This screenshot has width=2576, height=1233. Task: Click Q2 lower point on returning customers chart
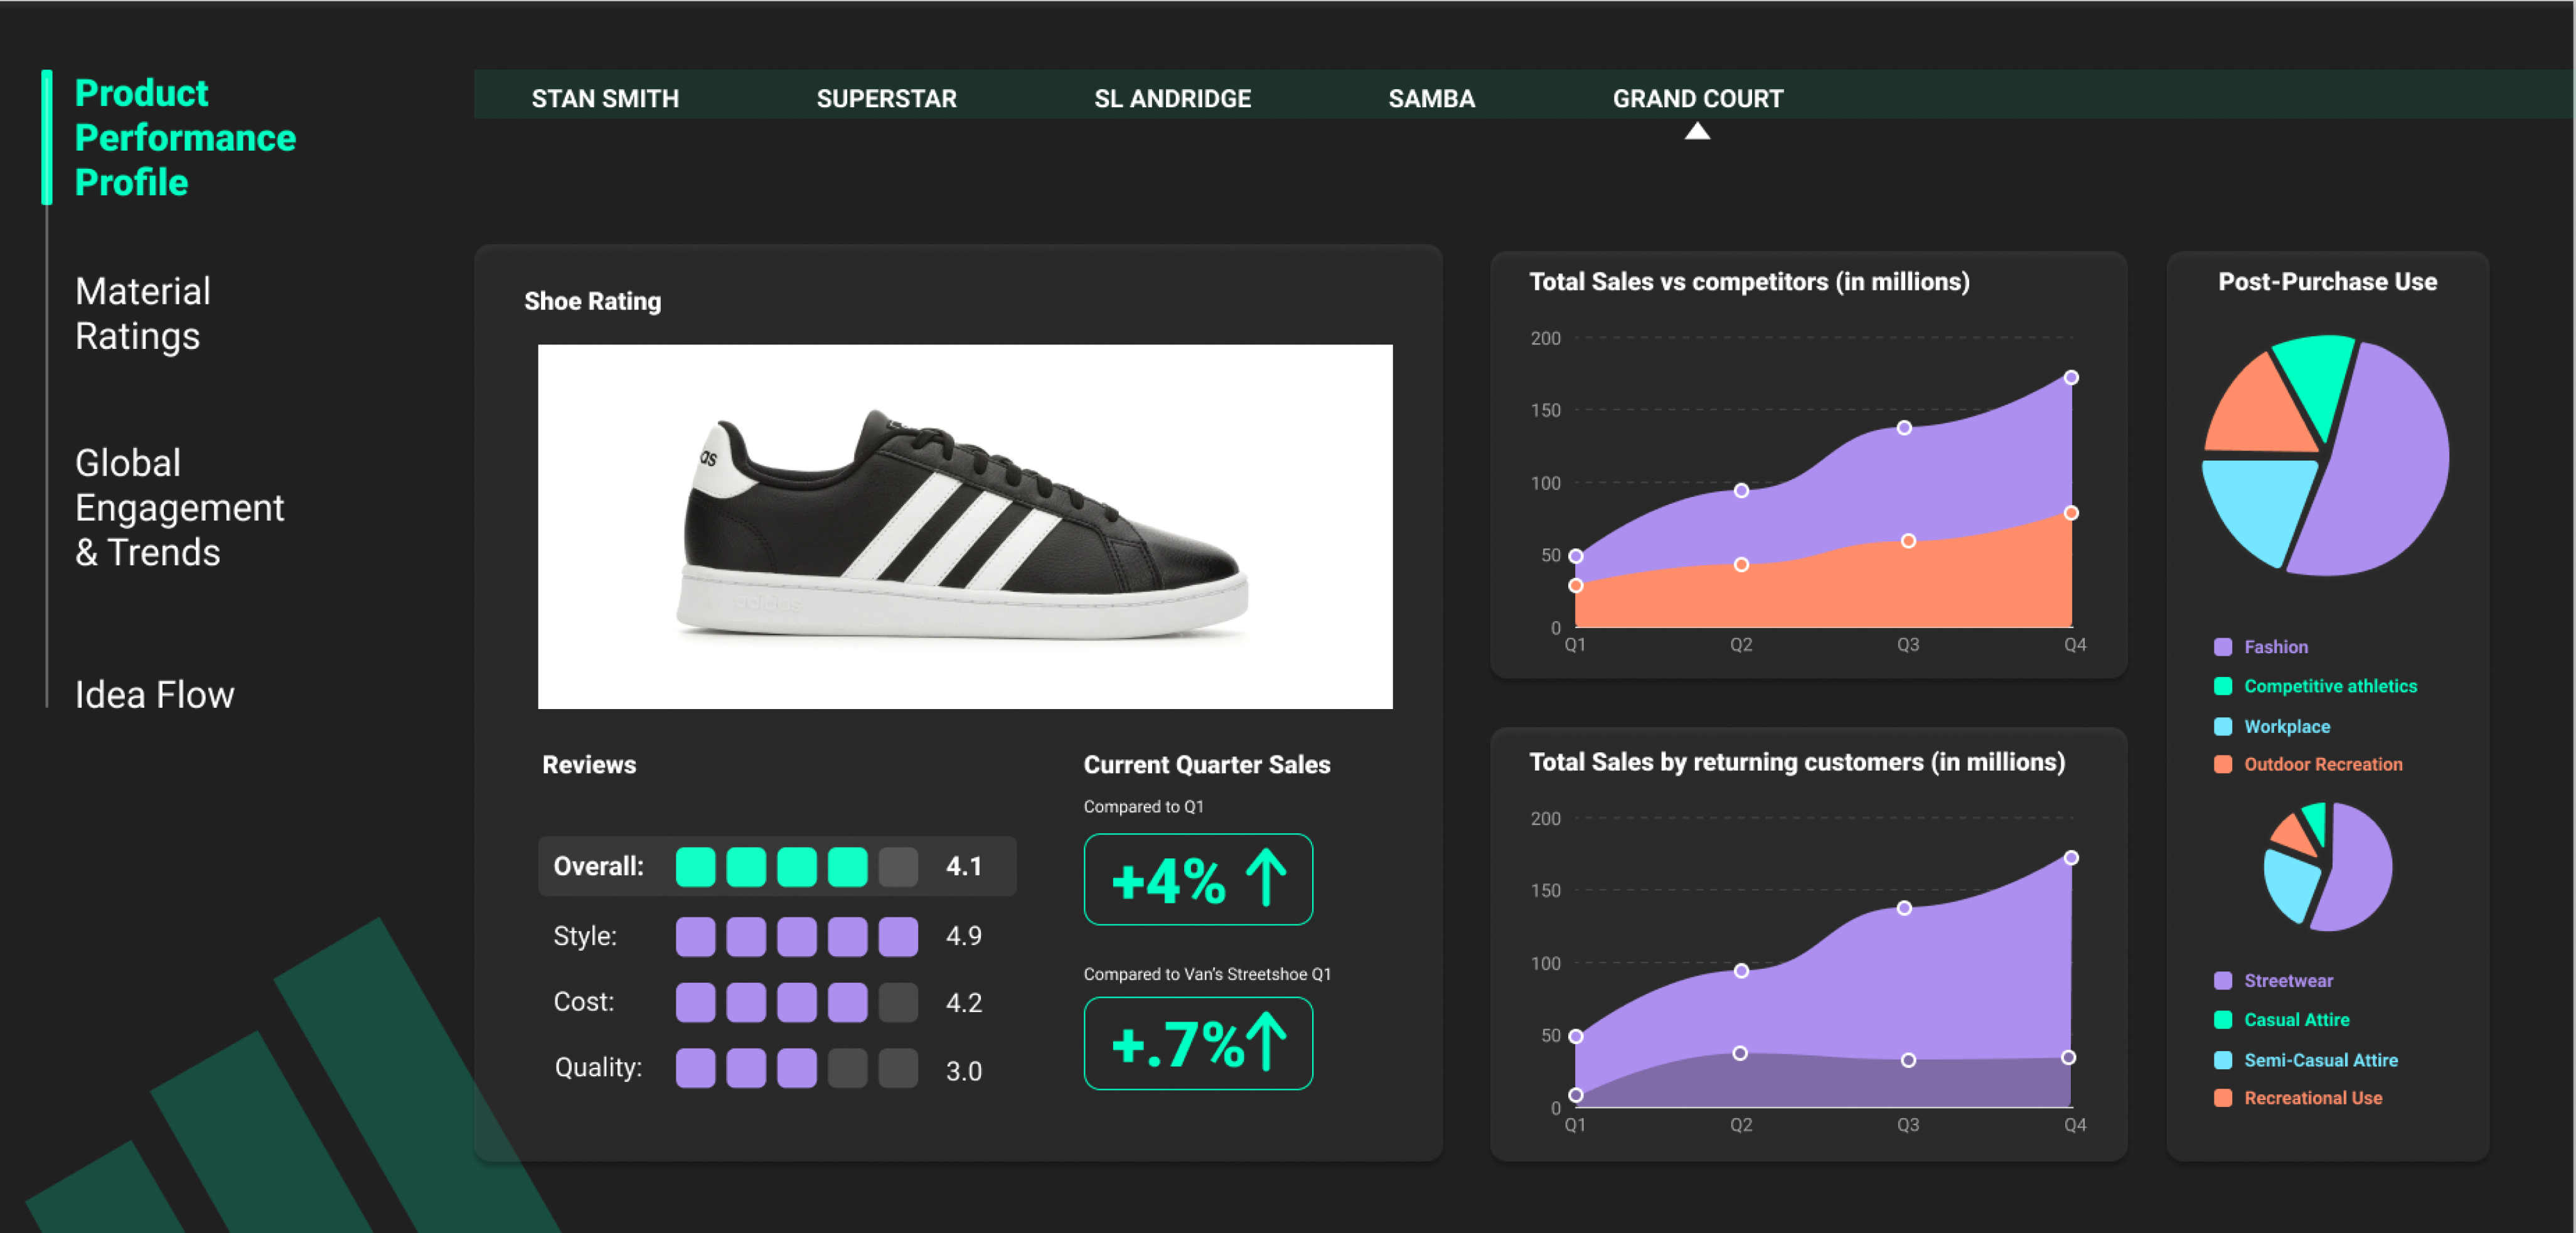(1740, 1053)
